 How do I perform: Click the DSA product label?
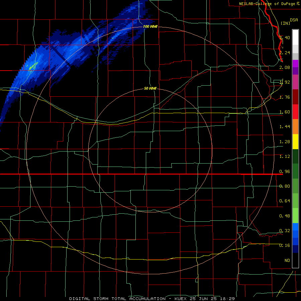pyautogui.click(x=294, y=20)
